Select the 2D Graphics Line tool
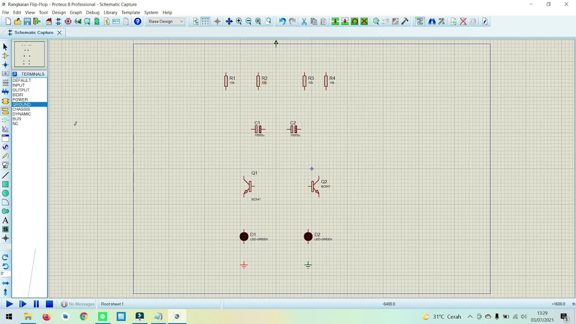The image size is (576, 324). point(5,175)
